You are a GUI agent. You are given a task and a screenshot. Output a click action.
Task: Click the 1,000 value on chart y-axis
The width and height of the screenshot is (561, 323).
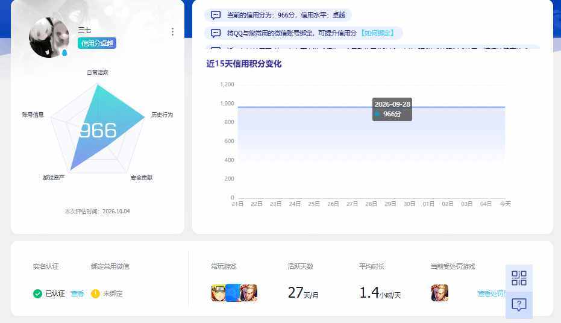click(x=227, y=104)
